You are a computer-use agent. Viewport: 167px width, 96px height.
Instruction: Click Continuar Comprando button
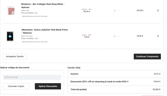click(147, 56)
